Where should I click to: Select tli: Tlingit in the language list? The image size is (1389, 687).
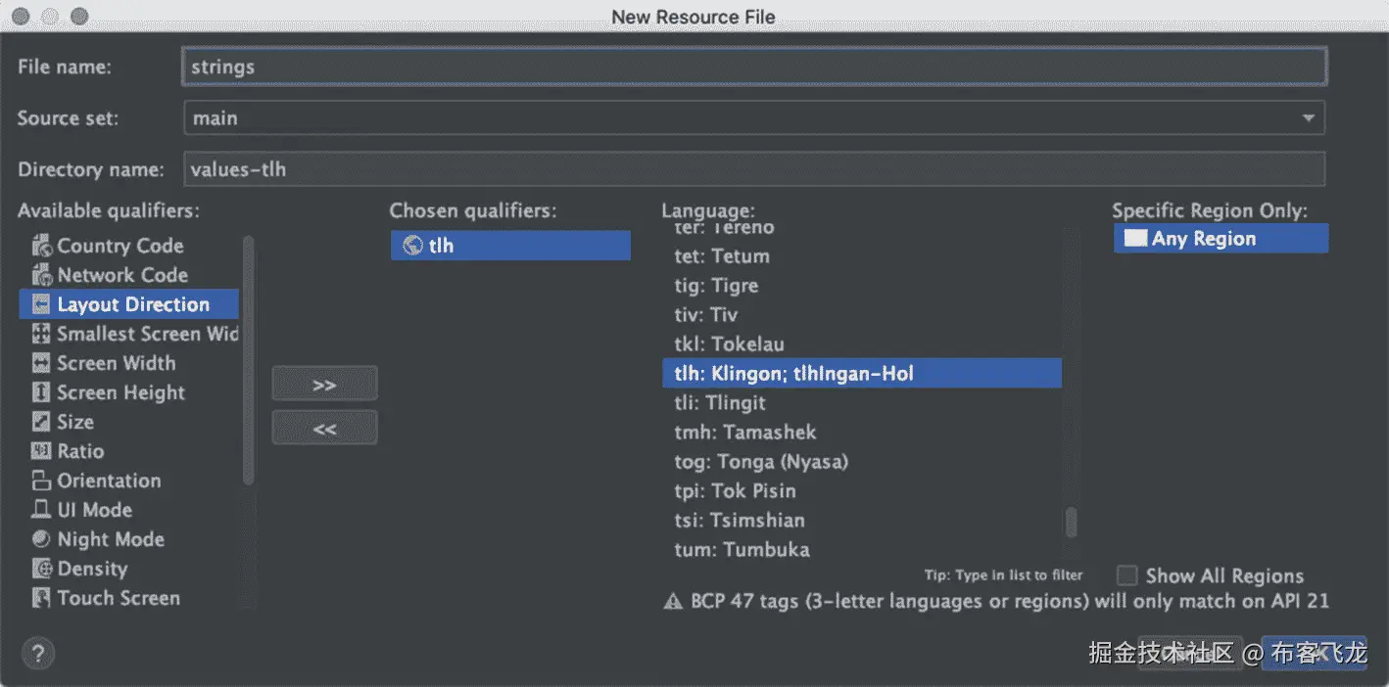tap(720, 403)
